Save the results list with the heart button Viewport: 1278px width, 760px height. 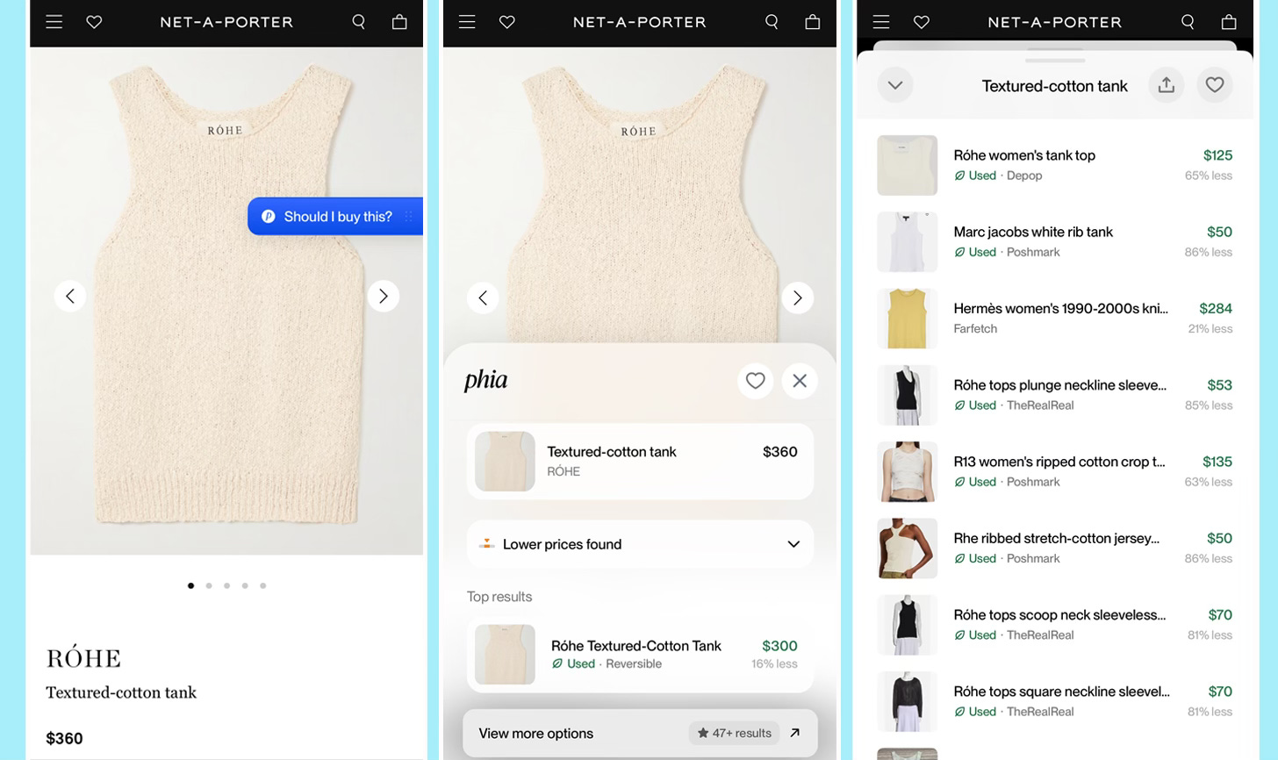coord(1215,85)
